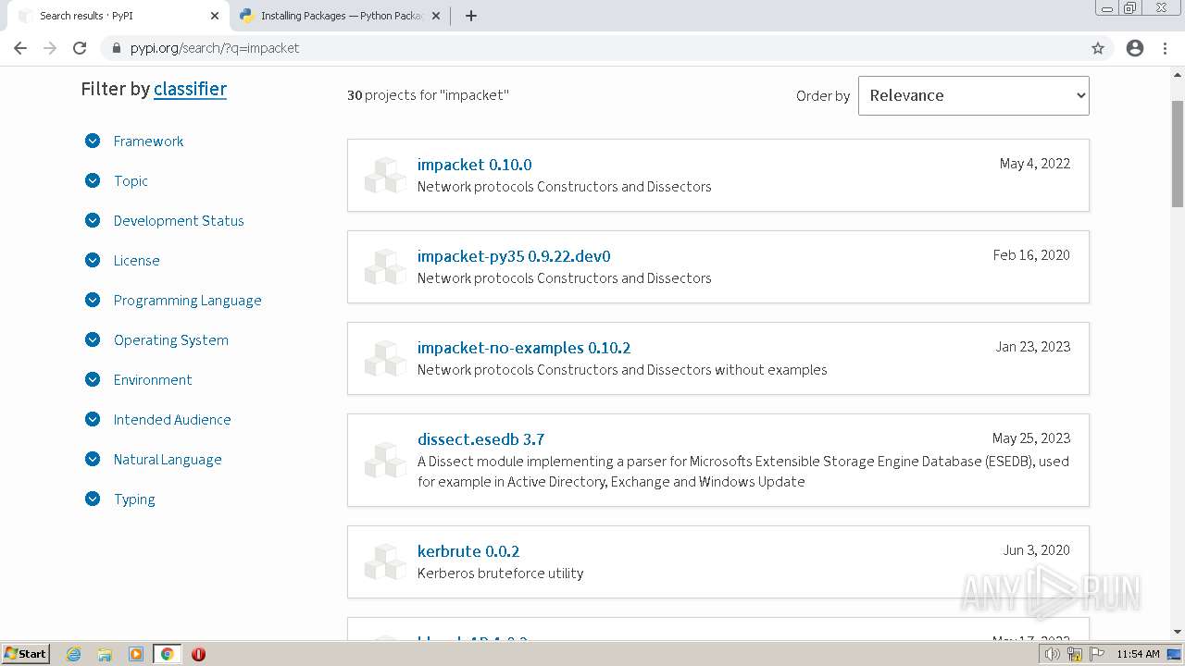Click the Topic filter label
1185x666 pixels.
click(131, 181)
